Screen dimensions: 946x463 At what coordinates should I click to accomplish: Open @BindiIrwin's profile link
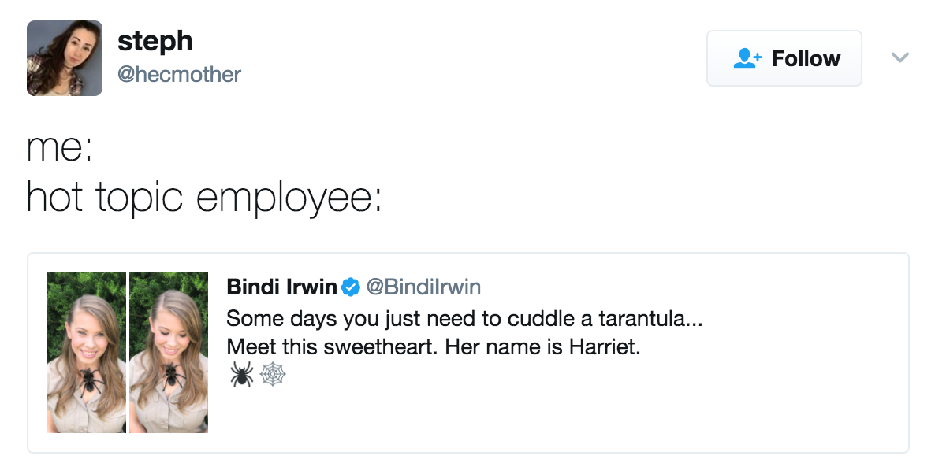pyautogui.click(x=423, y=287)
